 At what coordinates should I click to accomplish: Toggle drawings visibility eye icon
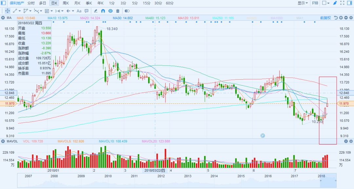click(110, 11)
